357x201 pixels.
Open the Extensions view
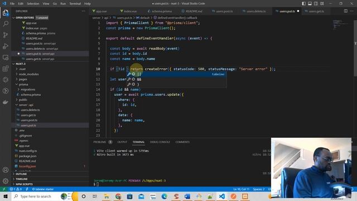(x=6, y=69)
